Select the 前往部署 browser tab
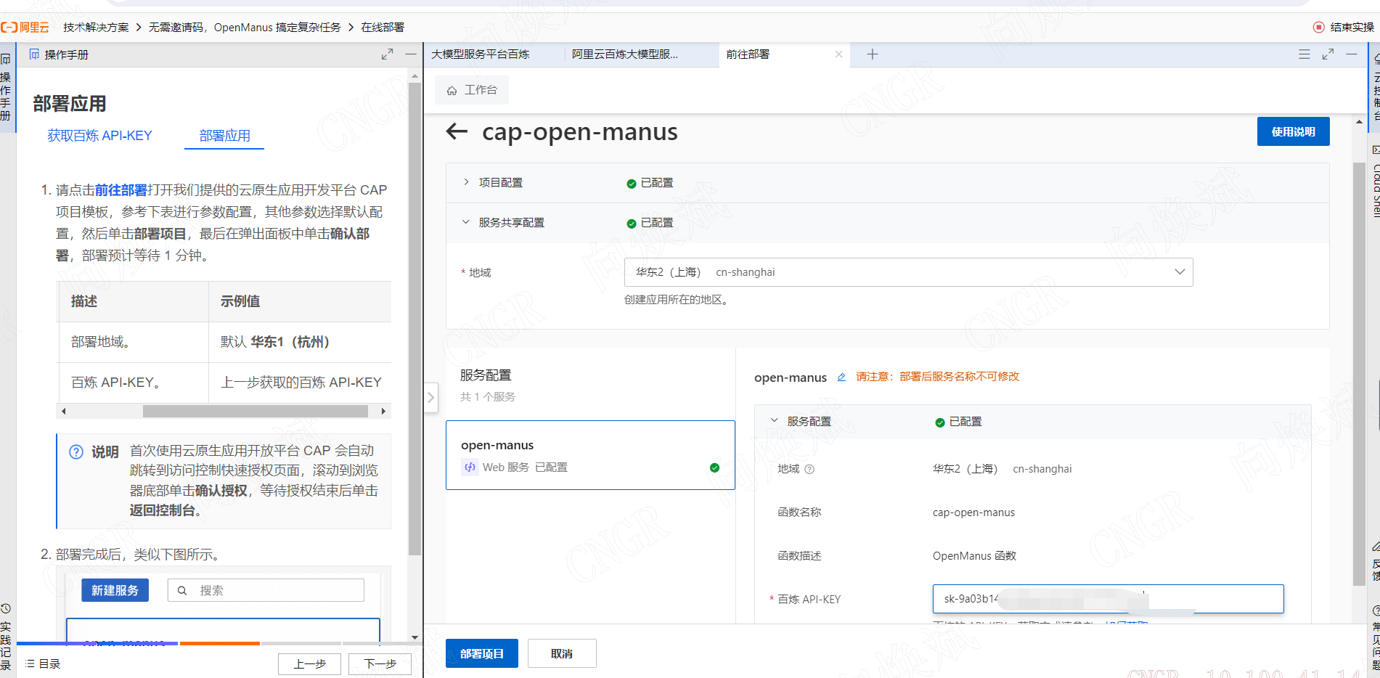 click(748, 54)
